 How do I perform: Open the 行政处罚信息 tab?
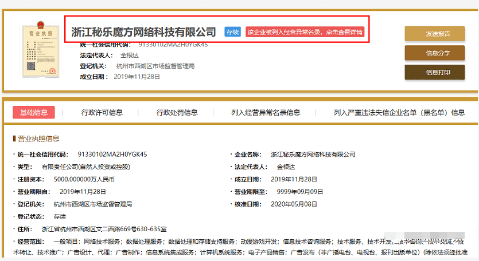(177, 113)
